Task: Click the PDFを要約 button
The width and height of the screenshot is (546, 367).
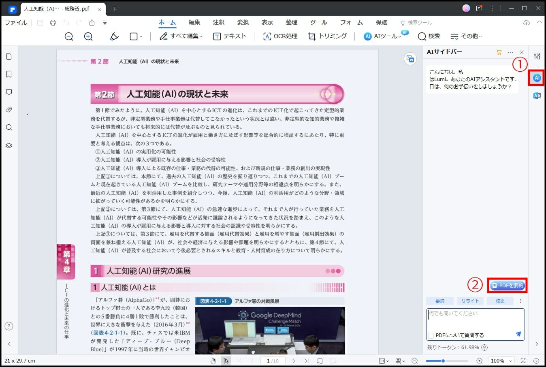Action: tap(507, 286)
